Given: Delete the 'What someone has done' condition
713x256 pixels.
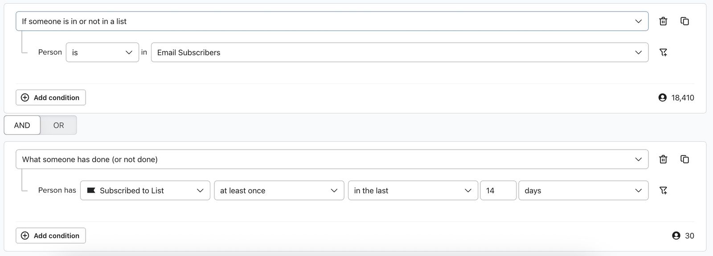Looking at the screenshot, I should point(663,159).
